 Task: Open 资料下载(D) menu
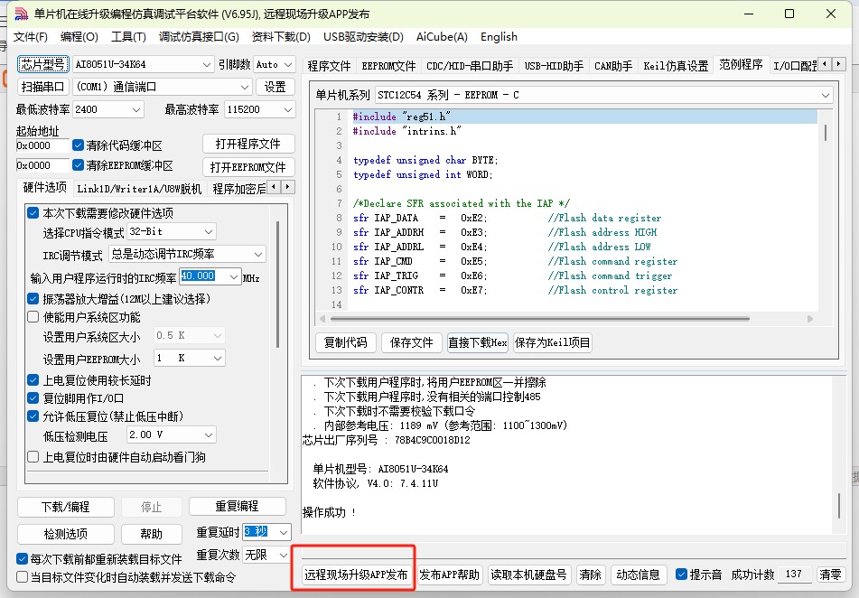(281, 37)
